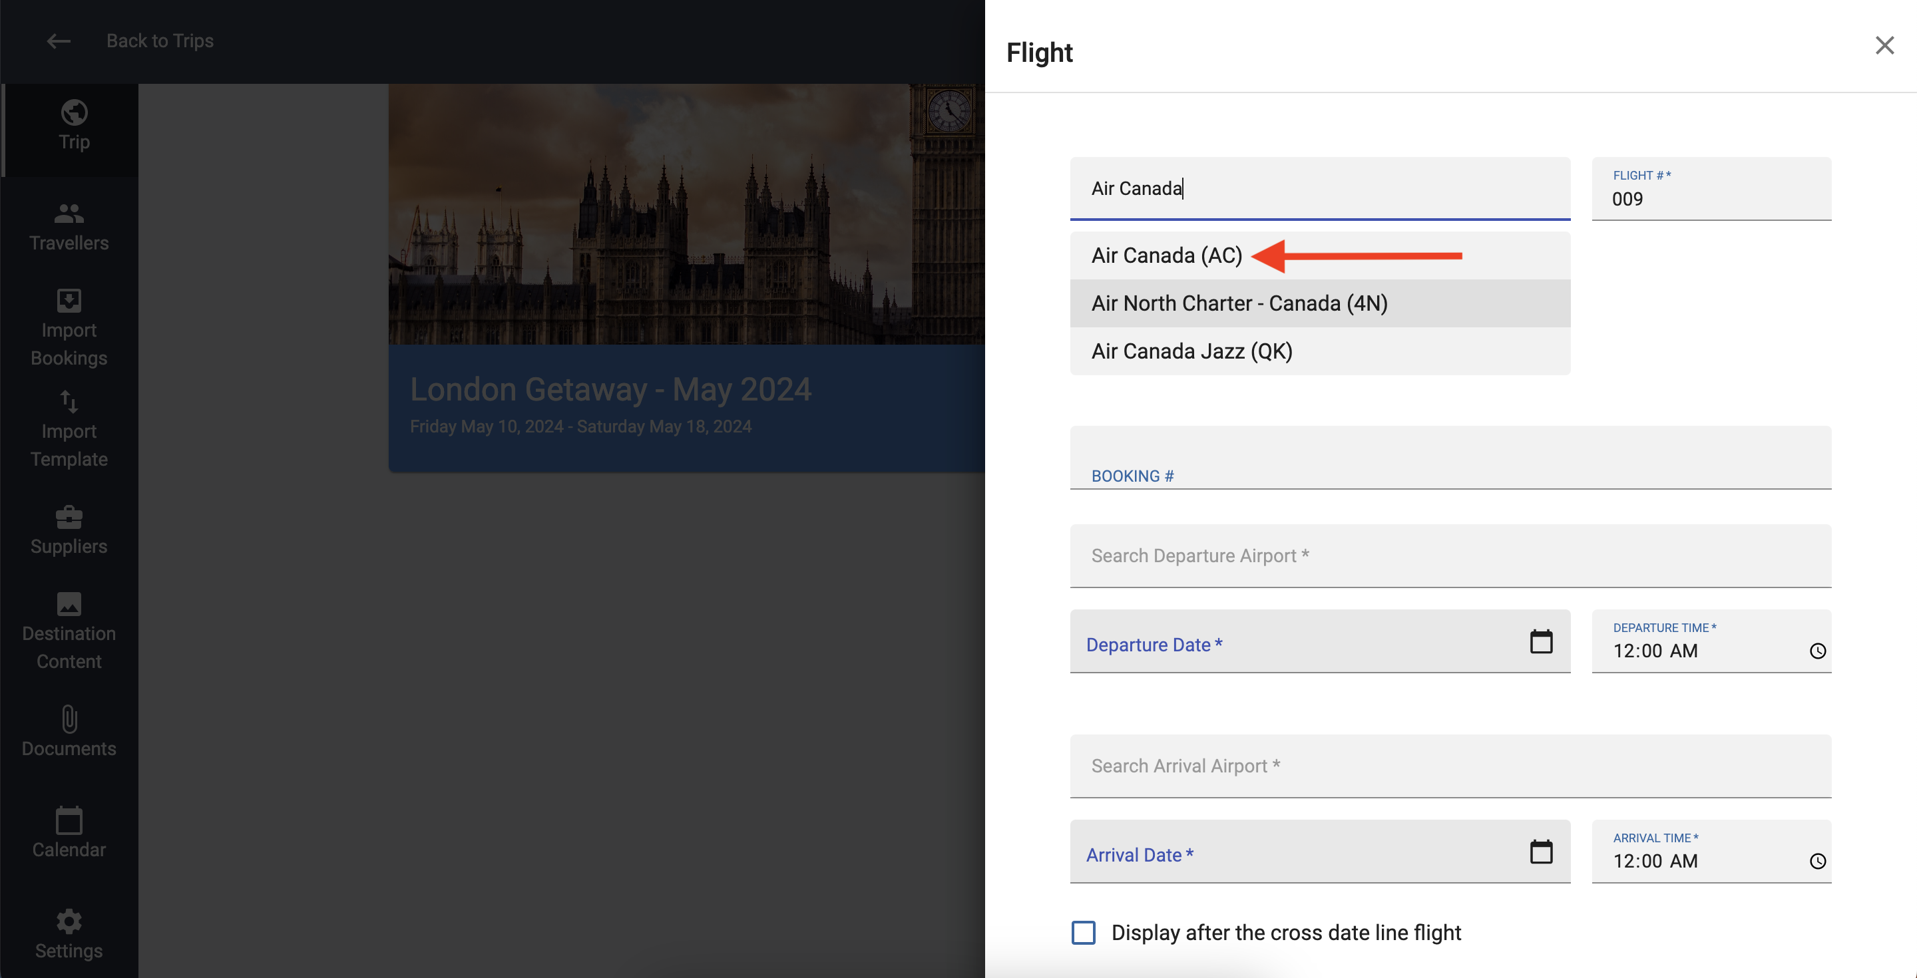
Task: Open the Calendar icon in sidebar
Action: click(x=69, y=820)
